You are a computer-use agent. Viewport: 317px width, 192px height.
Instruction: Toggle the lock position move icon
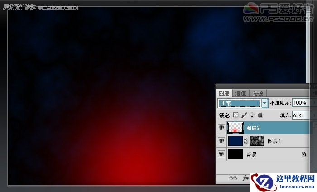(252, 115)
